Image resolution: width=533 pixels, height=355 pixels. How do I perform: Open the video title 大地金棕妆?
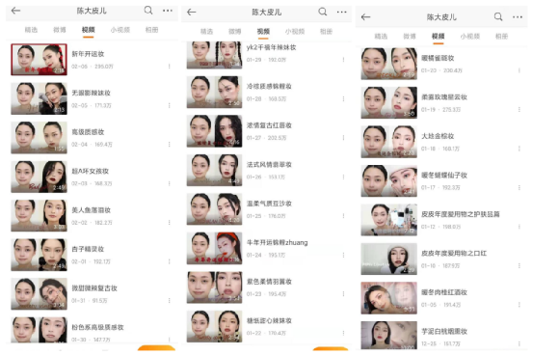pos(438,136)
